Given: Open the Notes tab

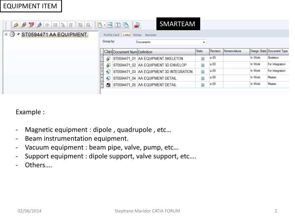Looking at the screenshot, I should 137,35.
